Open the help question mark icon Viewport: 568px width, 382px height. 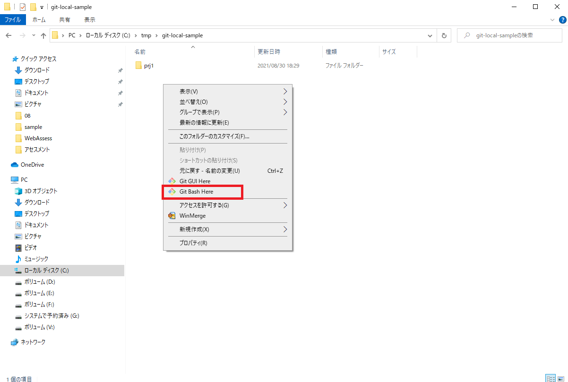coord(562,20)
